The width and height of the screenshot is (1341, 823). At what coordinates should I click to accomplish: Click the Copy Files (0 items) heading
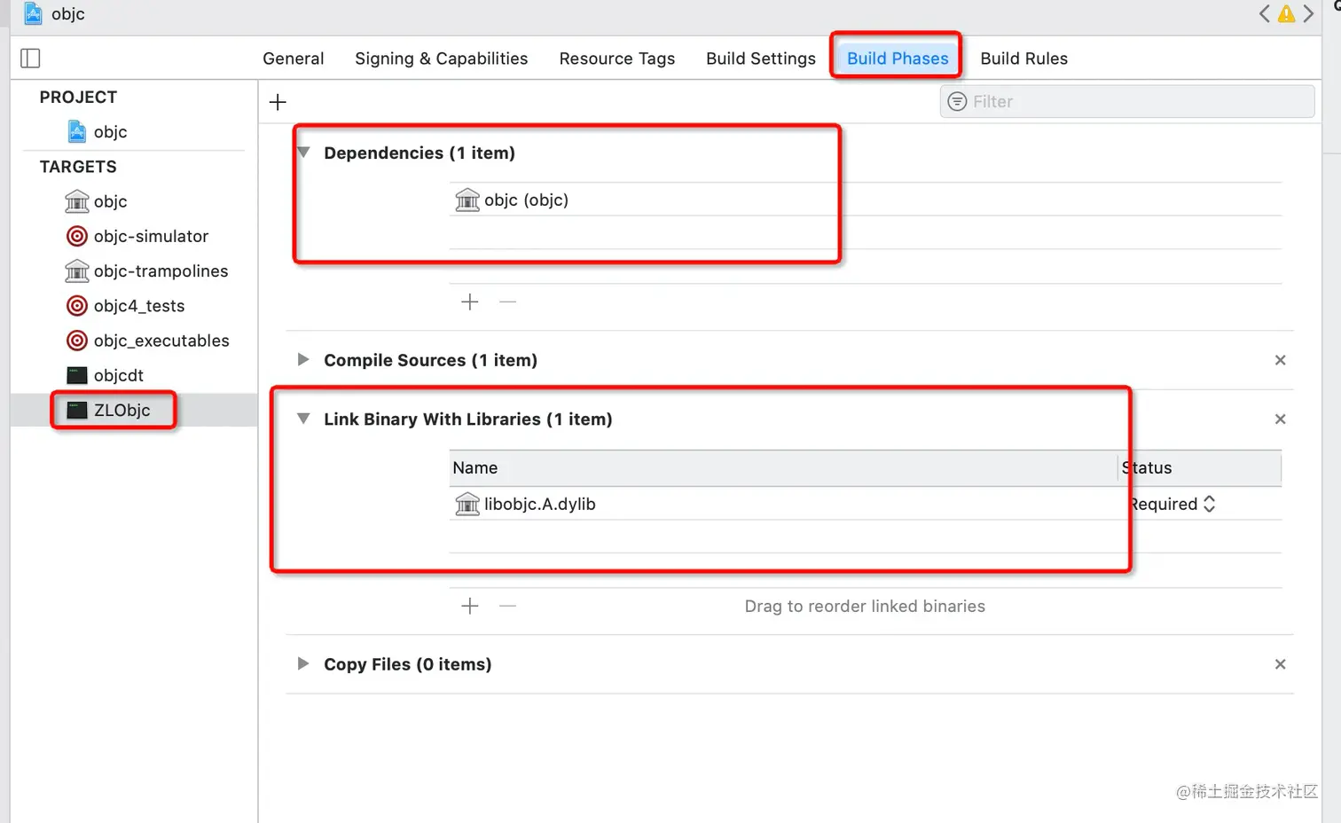[x=408, y=664]
